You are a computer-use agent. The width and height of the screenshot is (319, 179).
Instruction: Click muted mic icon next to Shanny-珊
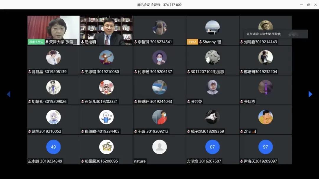pyautogui.click(x=200, y=42)
